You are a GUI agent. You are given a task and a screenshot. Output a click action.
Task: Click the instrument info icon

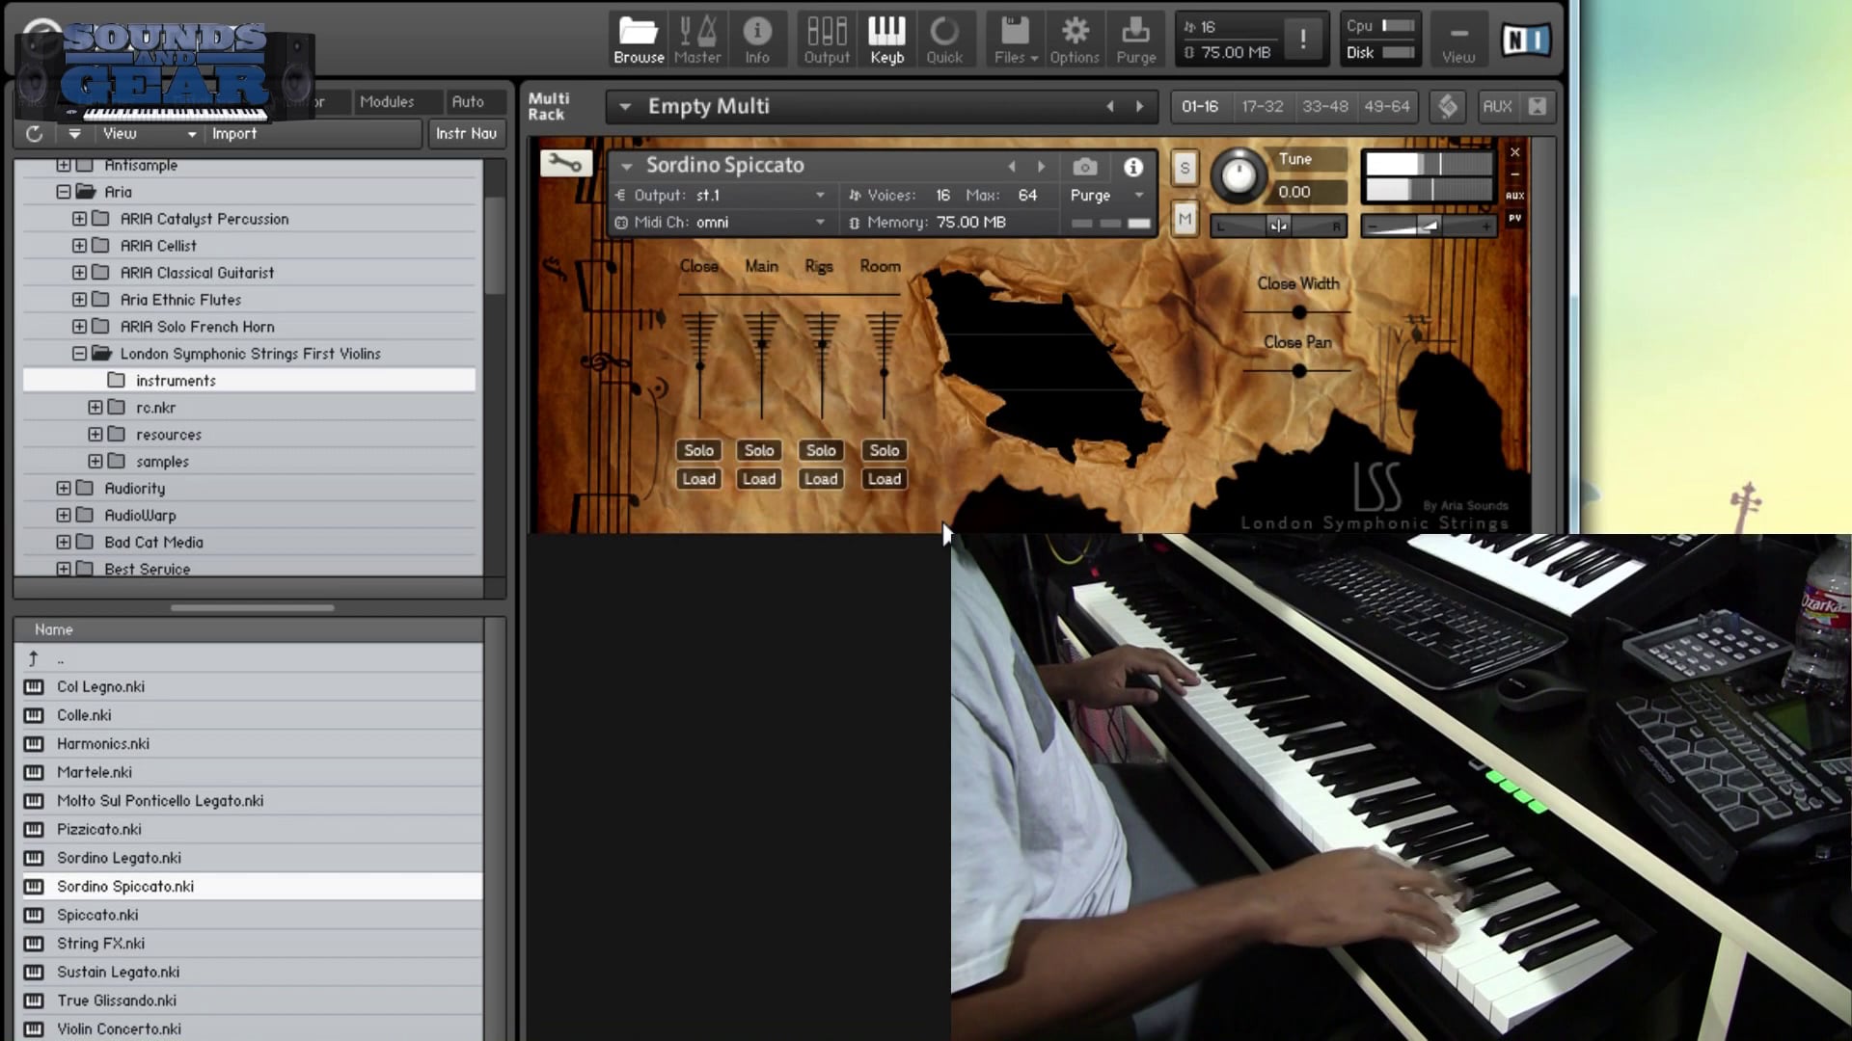click(x=1133, y=167)
